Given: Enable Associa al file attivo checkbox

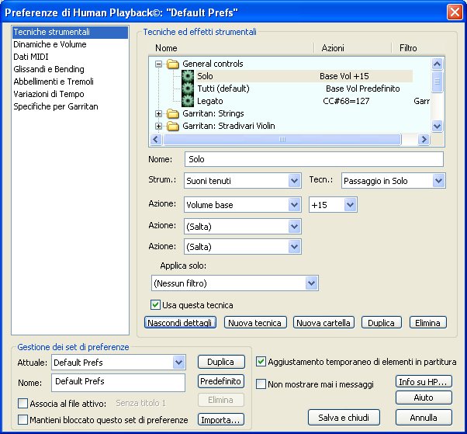Looking at the screenshot, I should [x=22, y=403].
